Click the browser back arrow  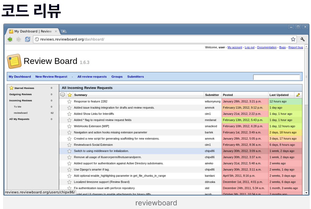click(10, 39)
